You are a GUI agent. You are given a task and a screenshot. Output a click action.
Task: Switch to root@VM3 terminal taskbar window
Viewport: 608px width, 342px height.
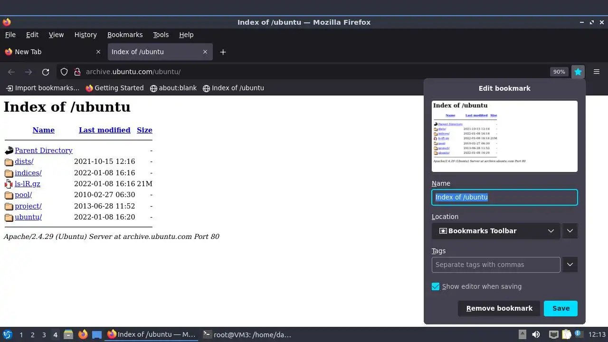coord(247,334)
